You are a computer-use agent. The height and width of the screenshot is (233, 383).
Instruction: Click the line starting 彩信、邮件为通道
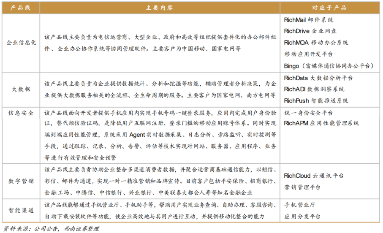pos(160,181)
